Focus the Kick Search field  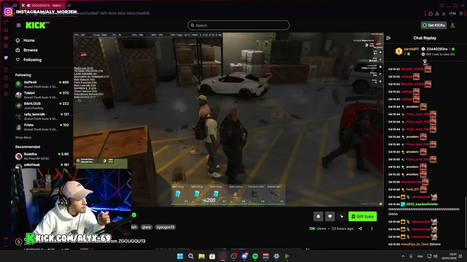(x=239, y=25)
